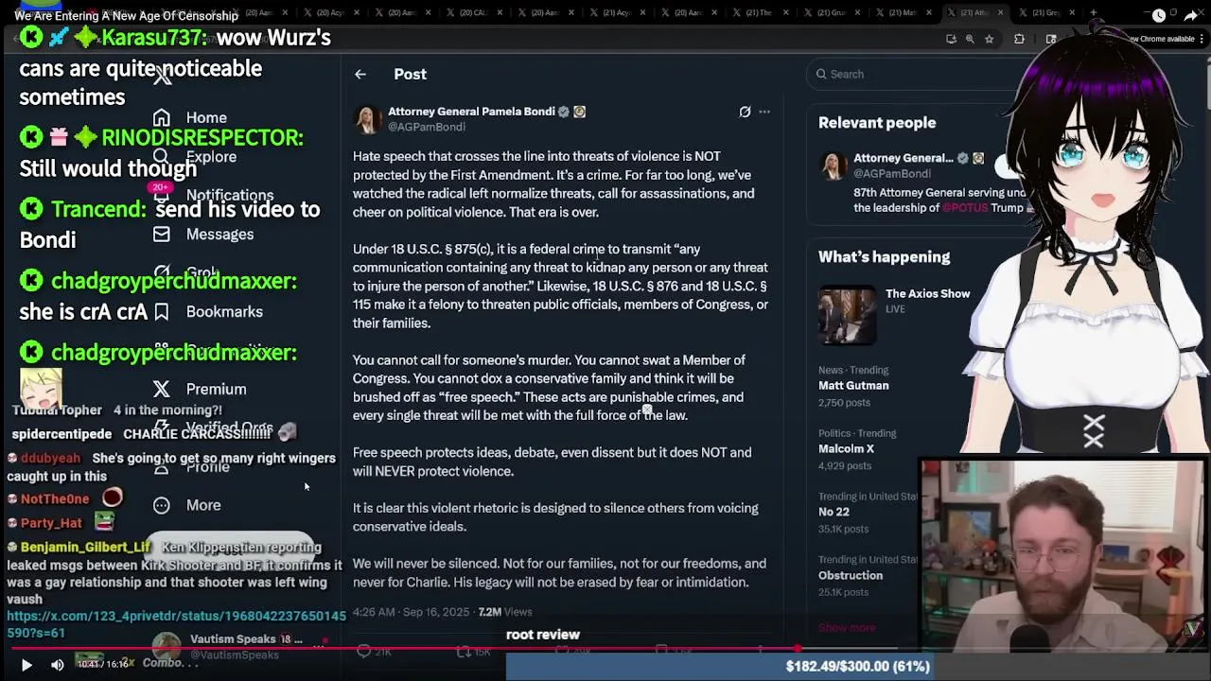Viewport: 1211px width, 681px height.
Task: Click the install app icon in address bar
Action: tap(951, 39)
